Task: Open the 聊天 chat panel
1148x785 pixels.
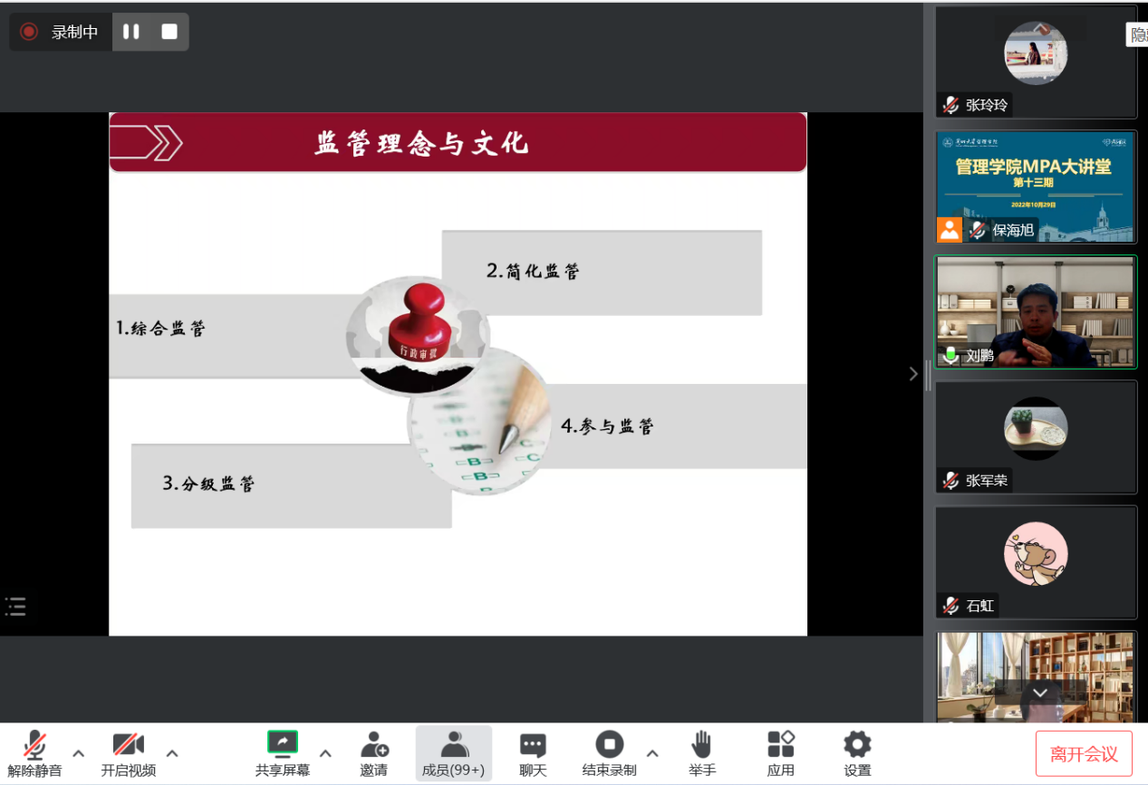Action: click(533, 753)
